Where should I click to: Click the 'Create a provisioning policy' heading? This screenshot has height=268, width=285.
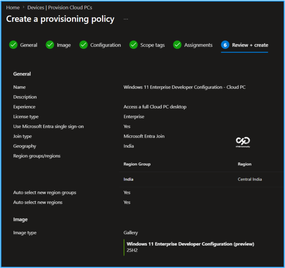[60, 19]
